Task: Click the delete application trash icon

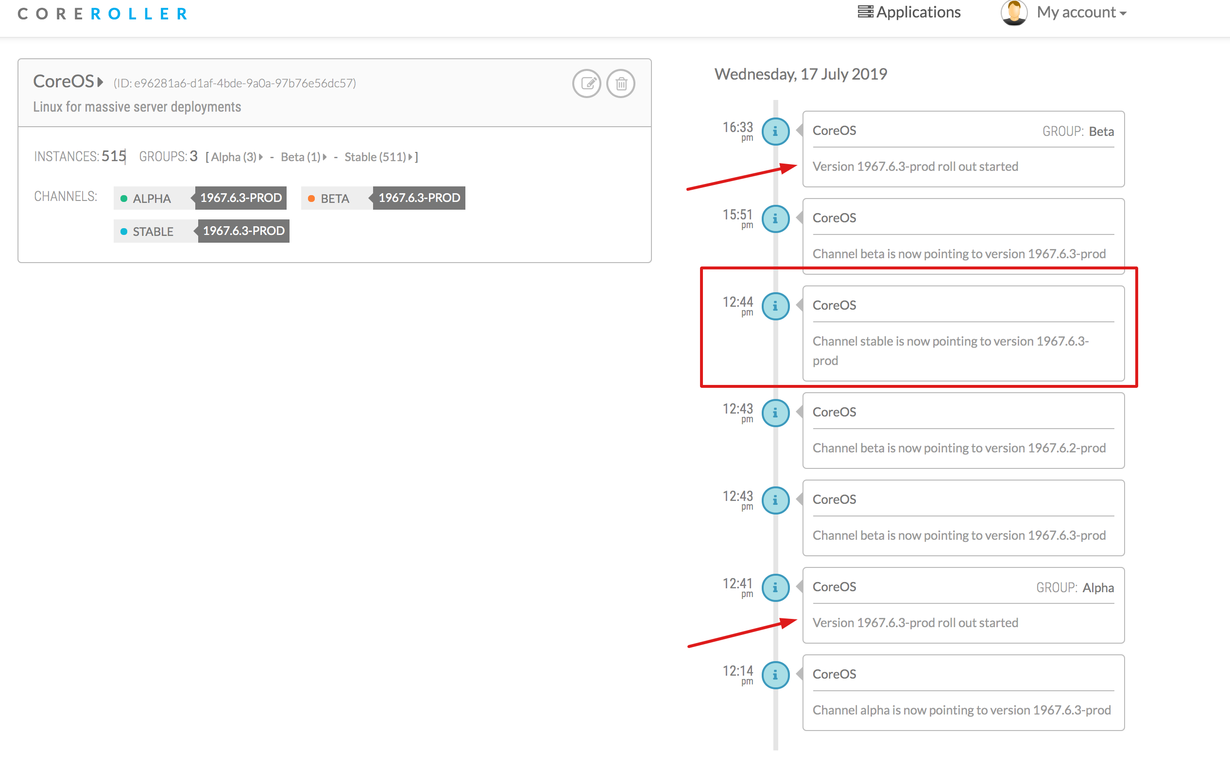Action: click(621, 83)
